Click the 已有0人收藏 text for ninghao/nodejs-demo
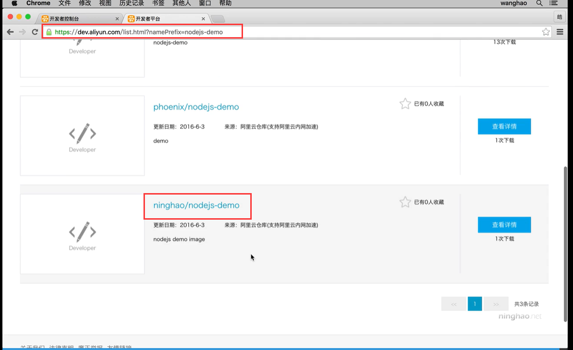 (x=429, y=202)
